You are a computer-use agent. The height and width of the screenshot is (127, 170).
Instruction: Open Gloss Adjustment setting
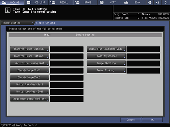(x=106, y=56)
